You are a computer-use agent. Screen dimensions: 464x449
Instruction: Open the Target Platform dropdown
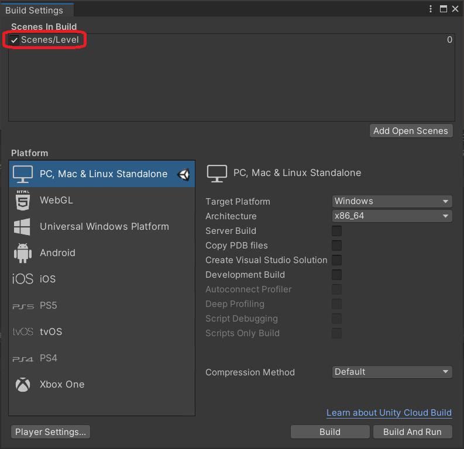(x=392, y=201)
